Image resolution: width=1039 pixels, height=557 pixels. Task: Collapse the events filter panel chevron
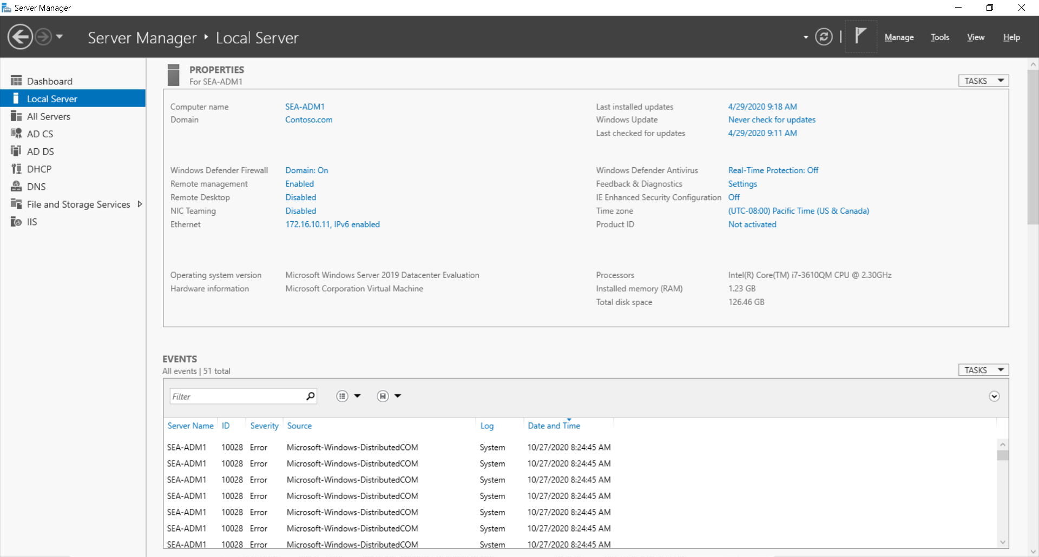coord(994,396)
